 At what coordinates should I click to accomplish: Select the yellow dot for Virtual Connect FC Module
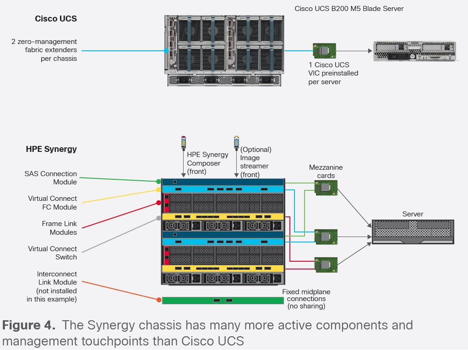[158, 190]
